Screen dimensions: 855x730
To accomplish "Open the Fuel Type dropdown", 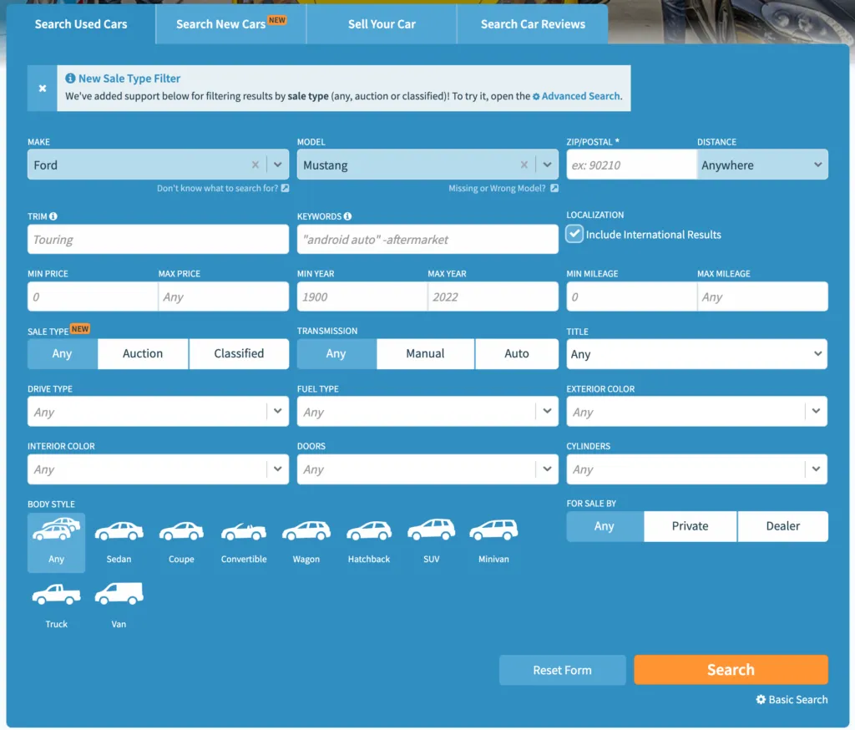I will (427, 412).
